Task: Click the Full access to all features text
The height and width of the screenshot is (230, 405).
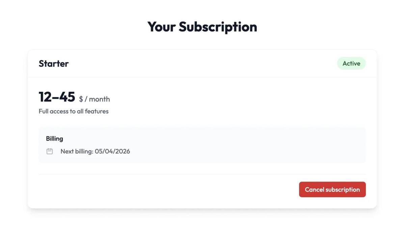Action: [74, 111]
